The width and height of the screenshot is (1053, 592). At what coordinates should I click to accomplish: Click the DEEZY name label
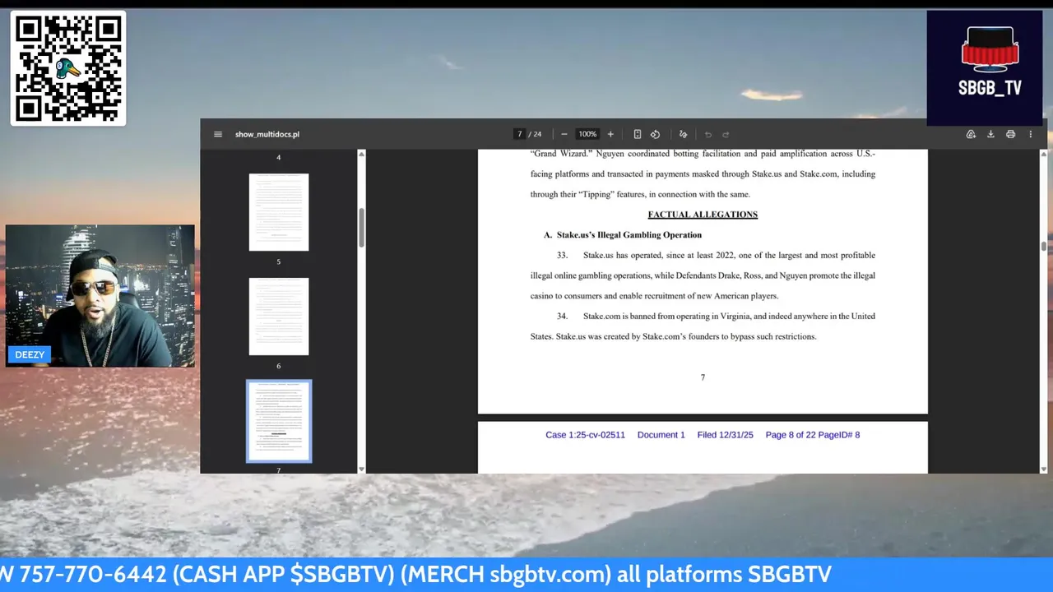click(x=30, y=354)
